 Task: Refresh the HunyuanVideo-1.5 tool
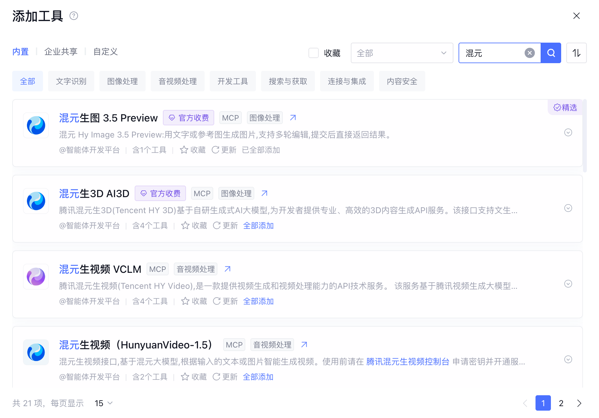[x=225, y=377]
